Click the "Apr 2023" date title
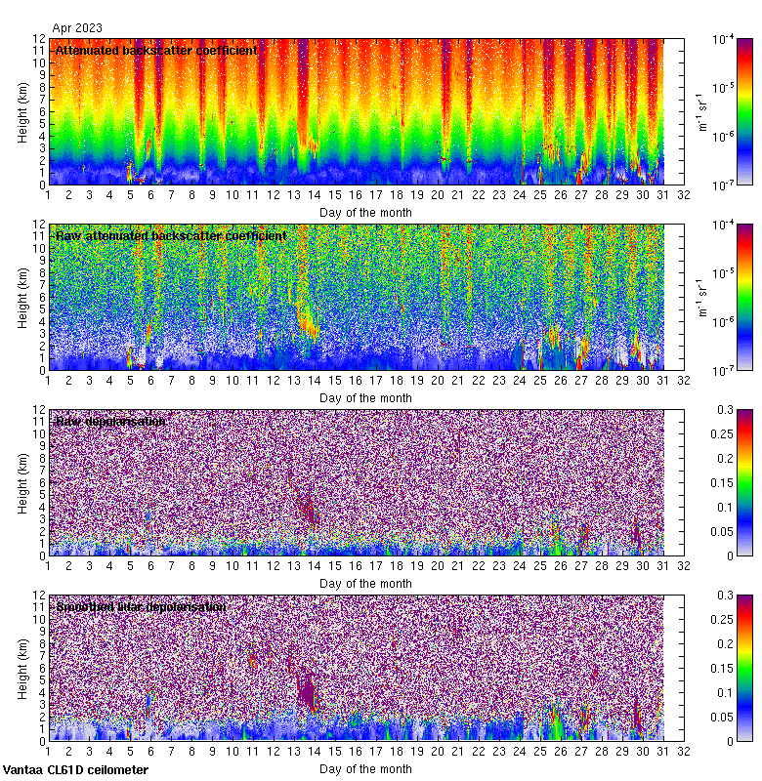Viewport: 762px width, 781px height. tap(76, 28)
